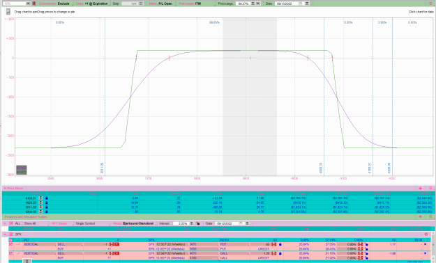Toggle the lock on the 4168 price slice
This screenshot has width=436, height=263.
(47, 198)
